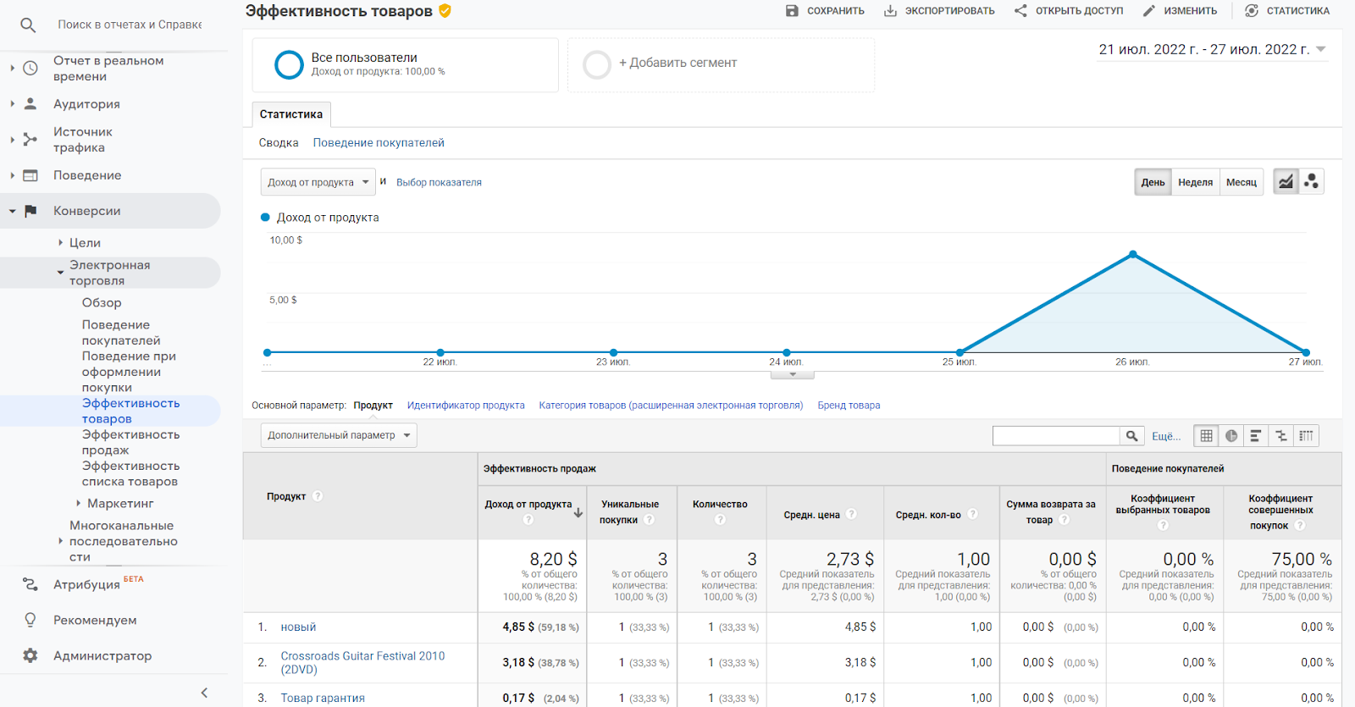Screen dimensions: 1355x707
Task: Click the table search input field
Action: [x=1056, y=436]
